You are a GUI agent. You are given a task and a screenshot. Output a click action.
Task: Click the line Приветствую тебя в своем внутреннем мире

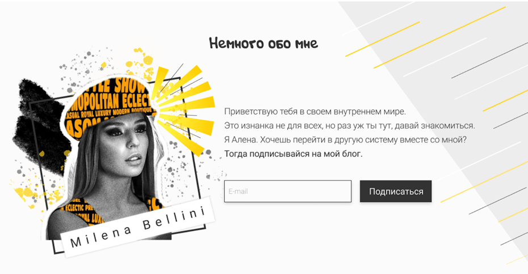315,111
